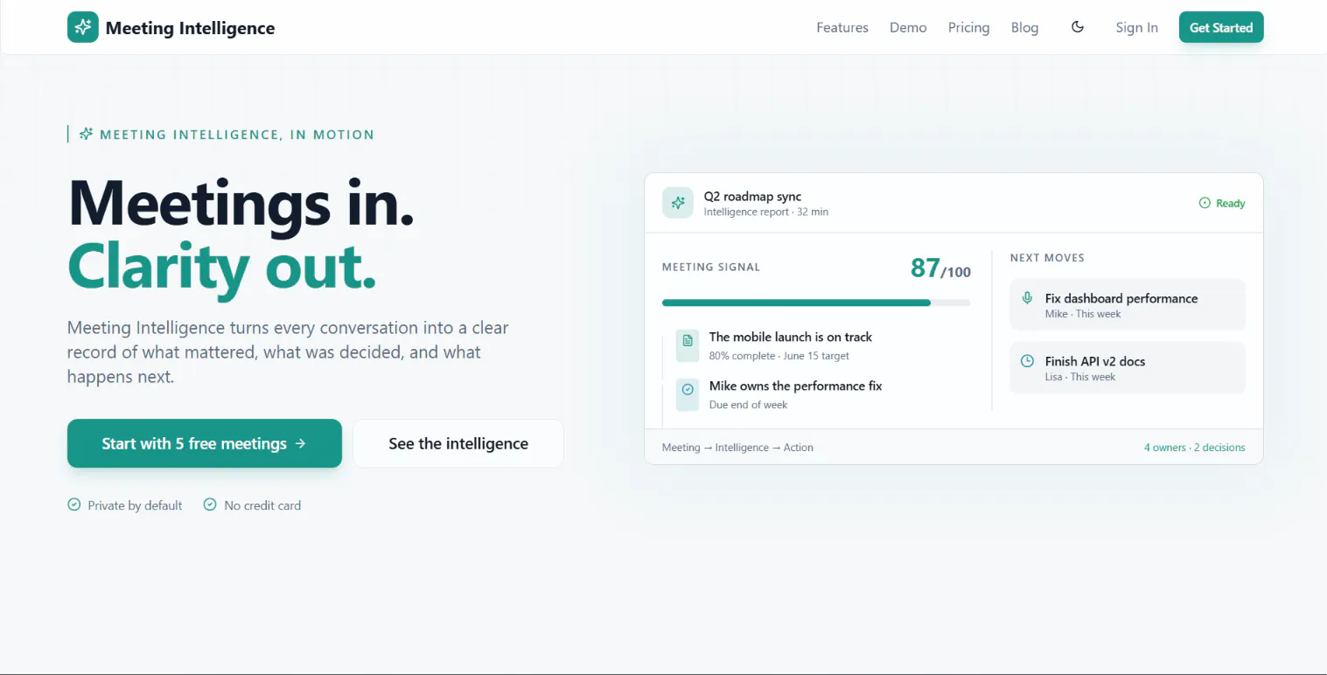Screen dimensions: 1327x675
Task: Click The mobile launch is on track text
Action: [x=791, y=337]
